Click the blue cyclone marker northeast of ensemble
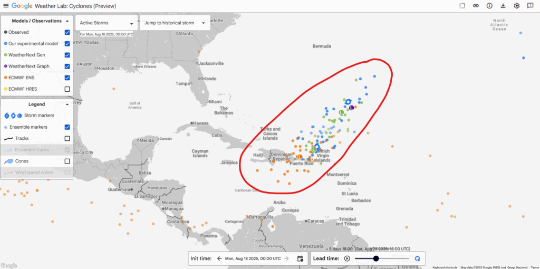540x269 pixels. pyautogui.click(x=348, y=102)
